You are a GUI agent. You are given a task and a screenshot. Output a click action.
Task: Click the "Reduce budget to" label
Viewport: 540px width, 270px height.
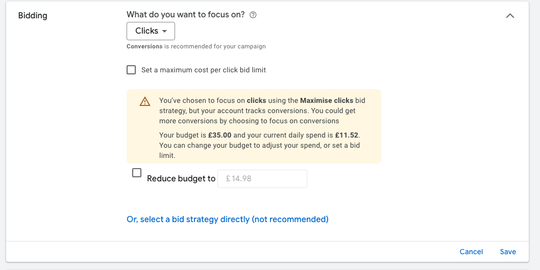point(181,179)
